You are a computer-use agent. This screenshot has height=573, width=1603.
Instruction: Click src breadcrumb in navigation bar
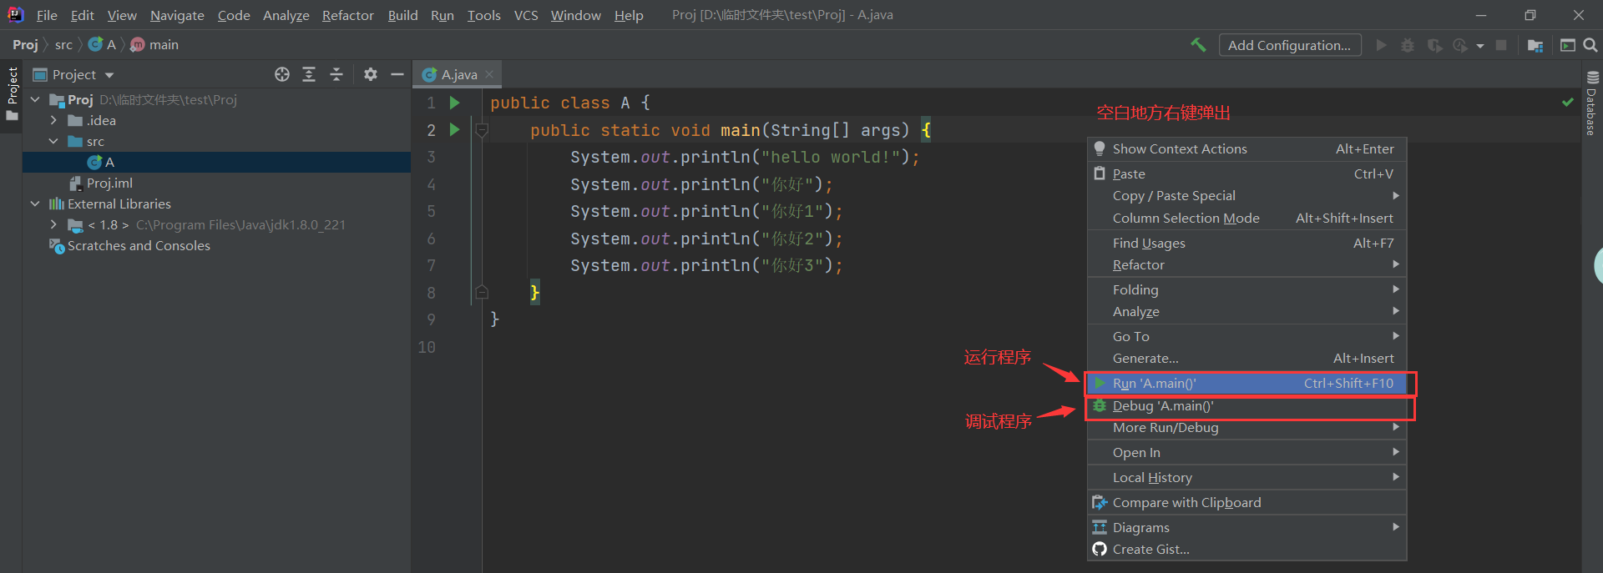point(63,45)
